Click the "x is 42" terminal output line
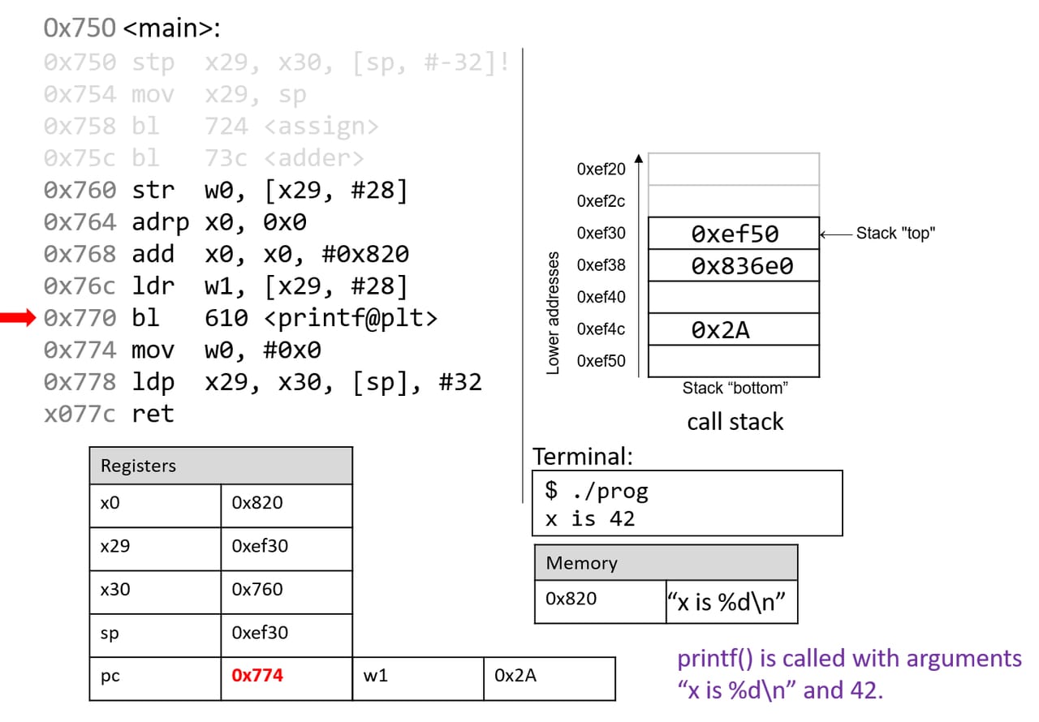 click(x=589, y=519)
